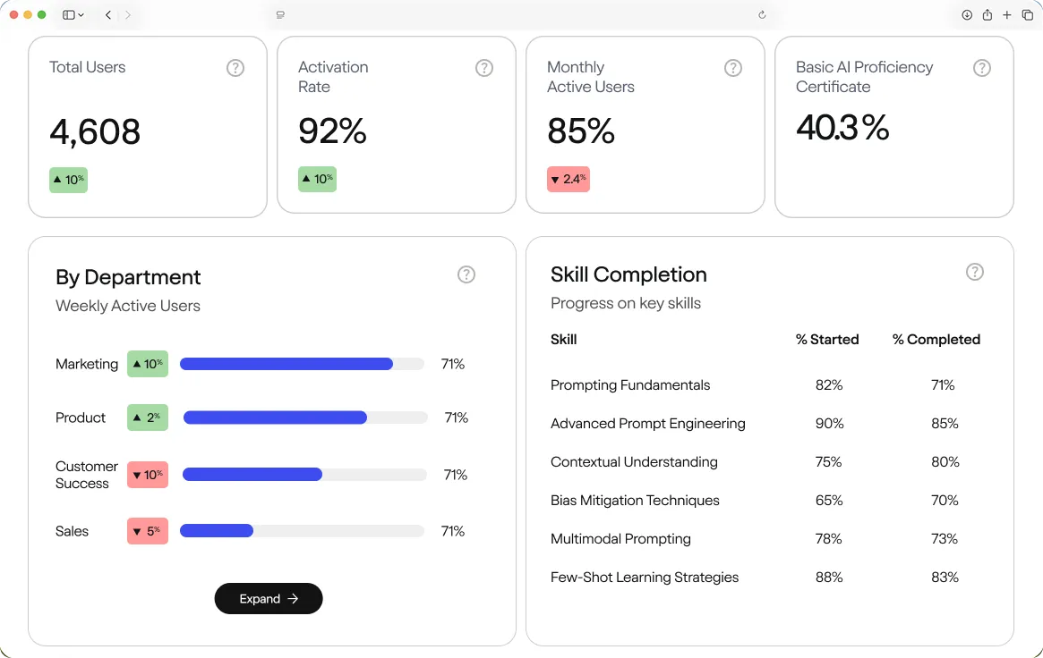Open a new tab with the plus icon
Image resolution: width=1043 pixels, height=658 pixels.
click(x=1006, y=15)
